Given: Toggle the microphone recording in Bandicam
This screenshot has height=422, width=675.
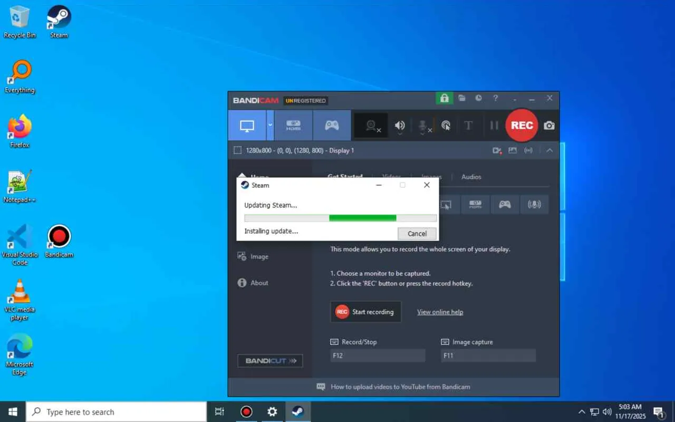Looking at the screenshot, I should click(x=423, y=126).
